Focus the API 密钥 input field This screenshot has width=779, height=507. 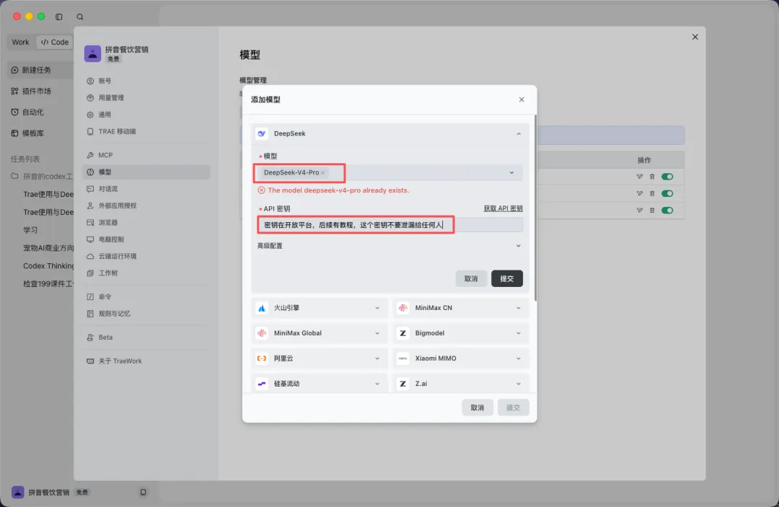pyautogui.click(x=390, y=225)
